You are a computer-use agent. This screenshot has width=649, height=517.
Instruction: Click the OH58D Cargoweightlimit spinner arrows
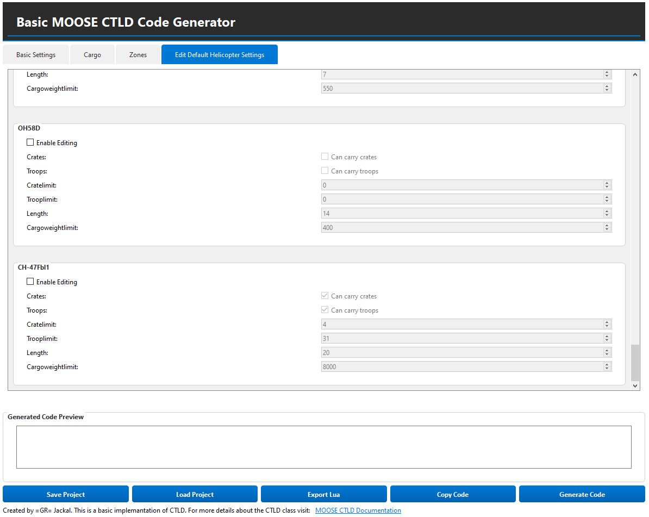tap(607, 228)
